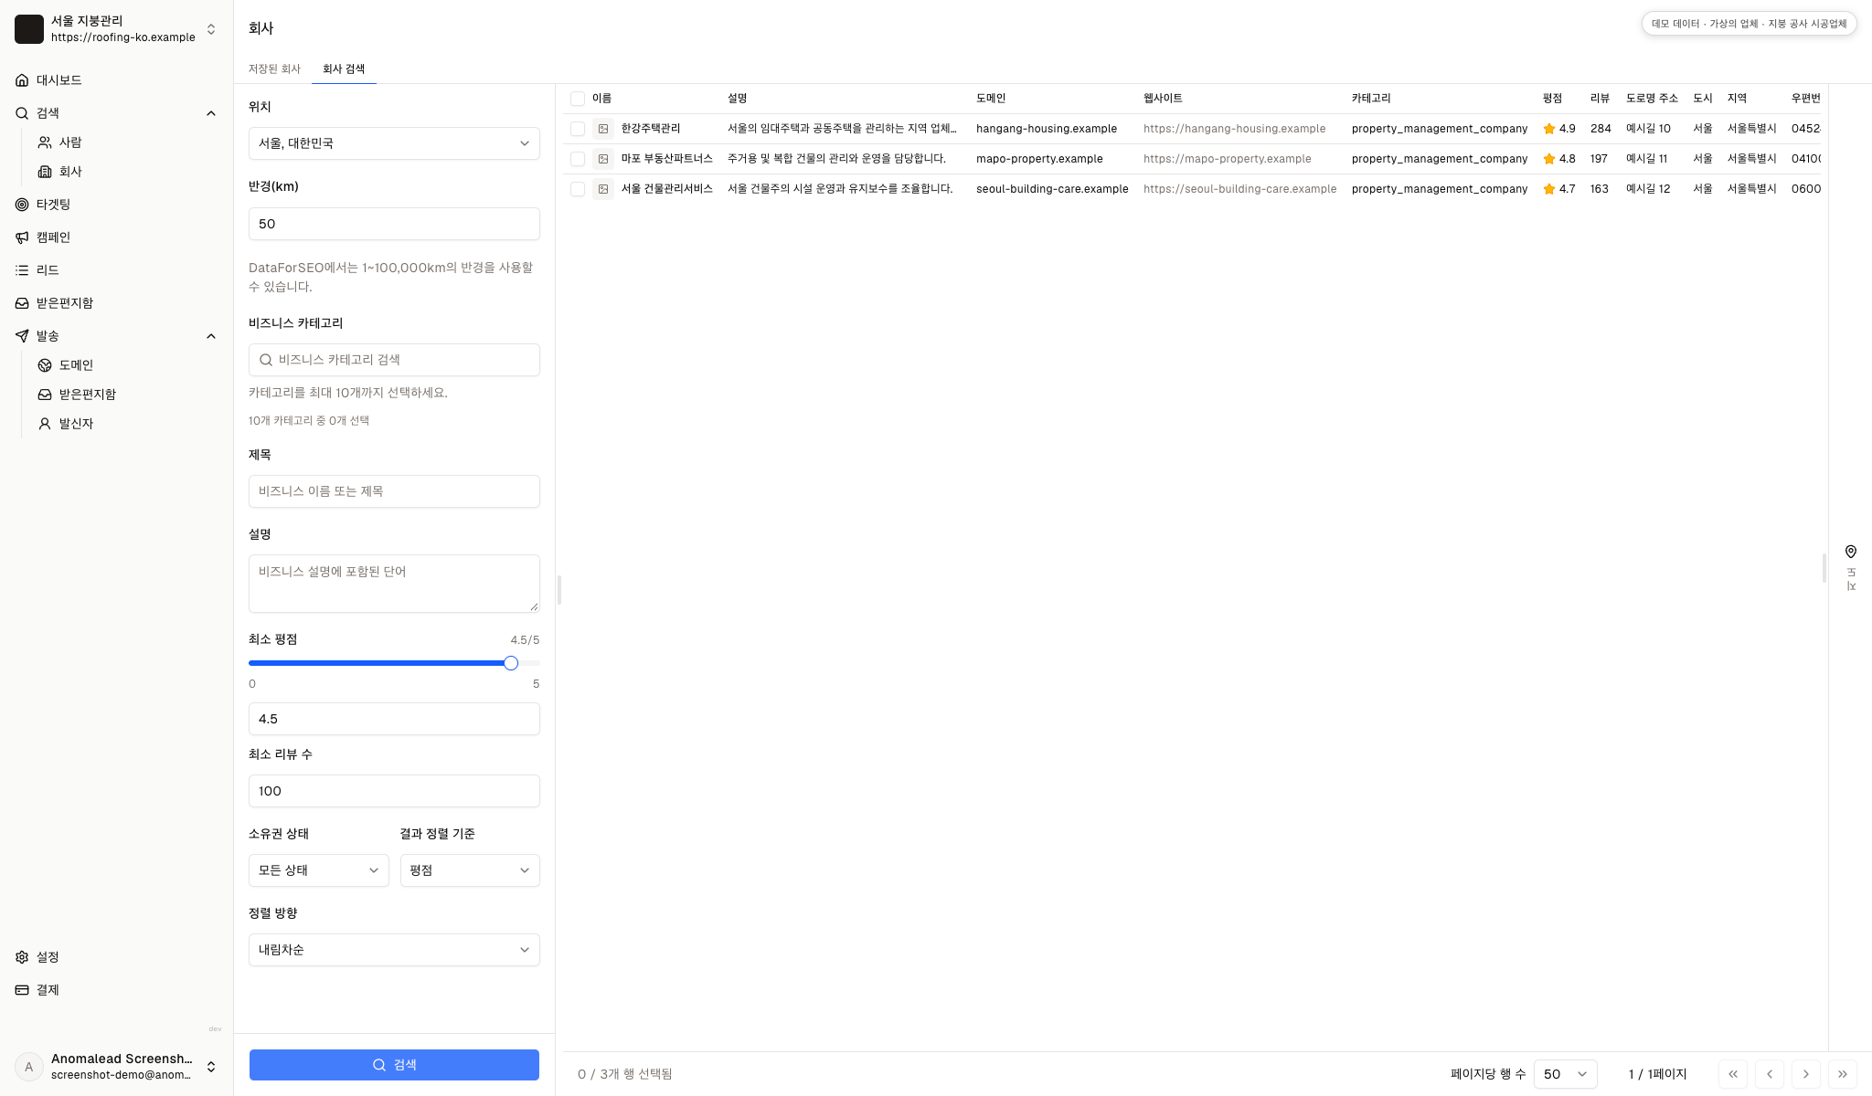Check the 서울 건물관리서비스 row checkbox
1872x1096 pixels.
[578, 189]
